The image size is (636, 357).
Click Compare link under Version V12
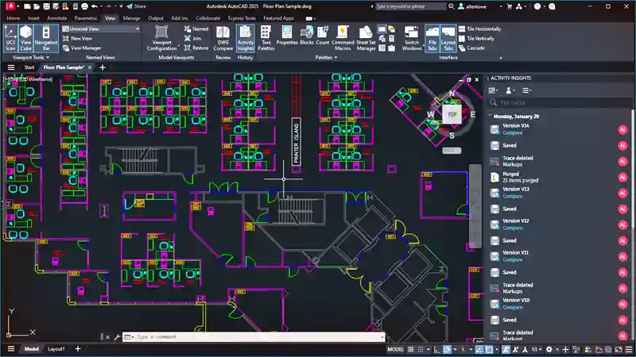(512, 228)
